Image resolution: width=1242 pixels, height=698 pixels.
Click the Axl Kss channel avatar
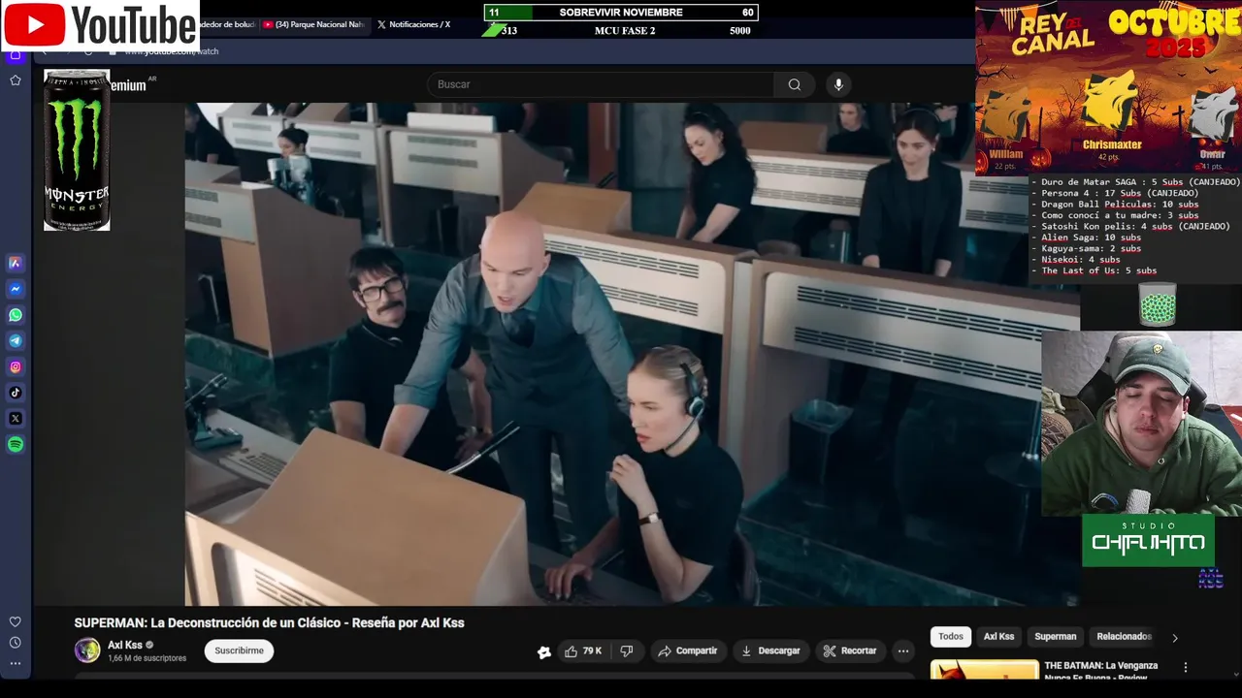tap(87, 650)
